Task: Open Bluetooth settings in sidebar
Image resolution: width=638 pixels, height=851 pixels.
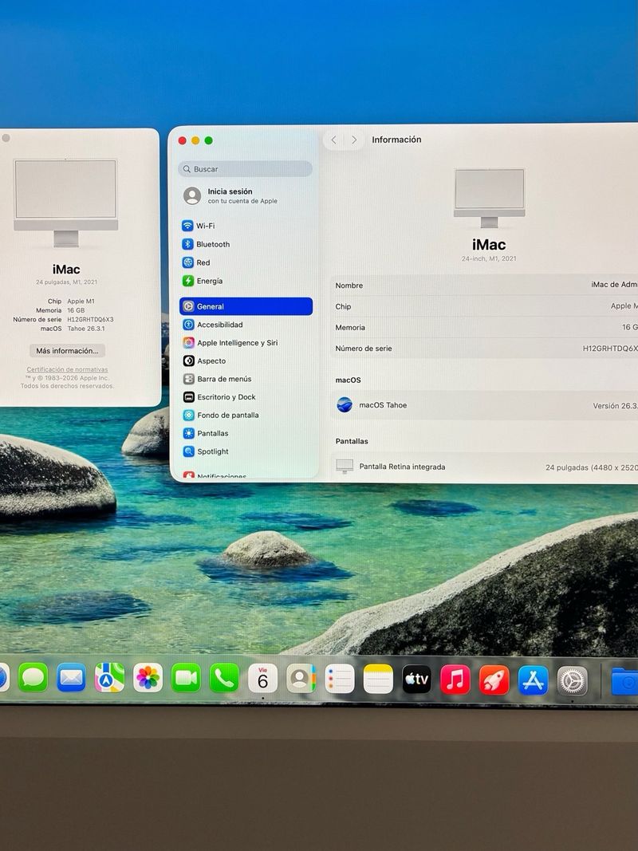Action: coord(245,244)
